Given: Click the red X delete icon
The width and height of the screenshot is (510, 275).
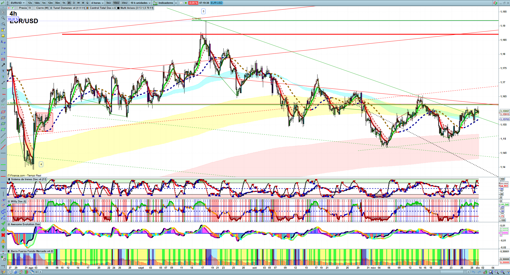Looking at the screenshot, I should pyautogui.click(x=3, y=235).
